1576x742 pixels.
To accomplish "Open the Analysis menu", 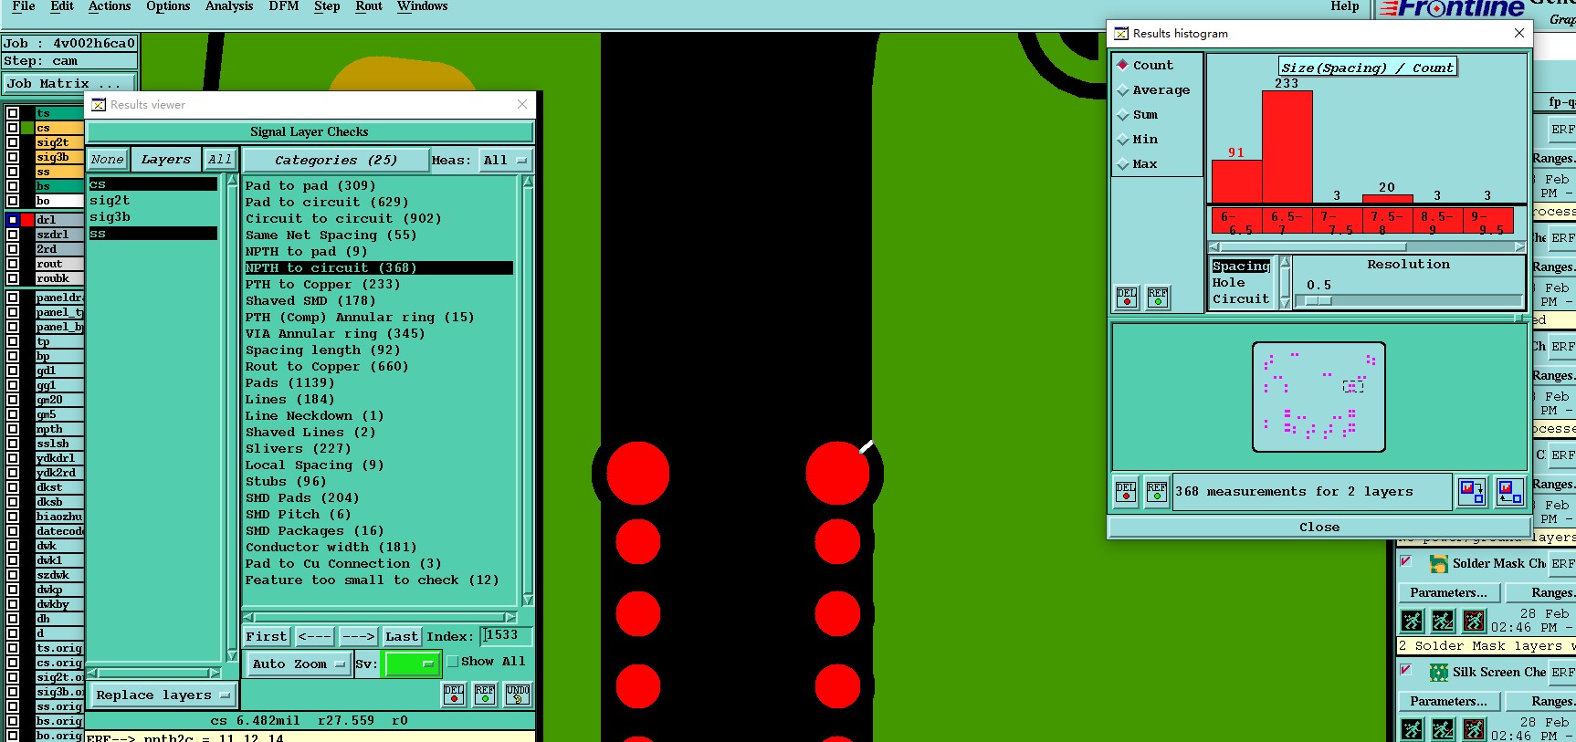I will [229, 6].
